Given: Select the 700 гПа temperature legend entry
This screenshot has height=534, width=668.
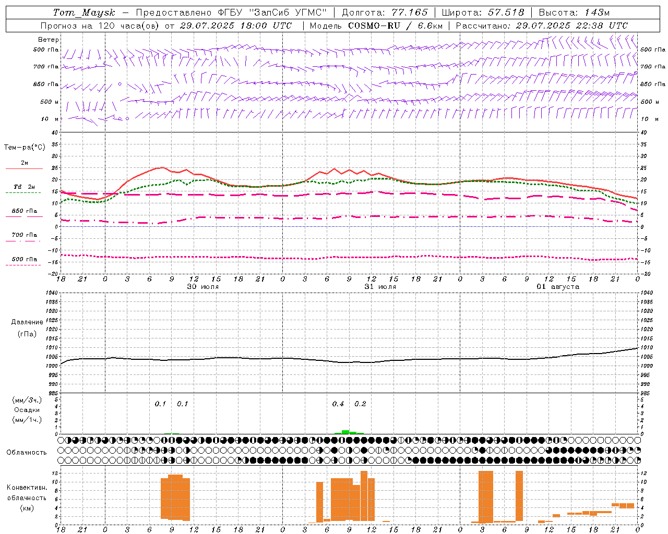Looking at the screenshot, I should [24, 235].
